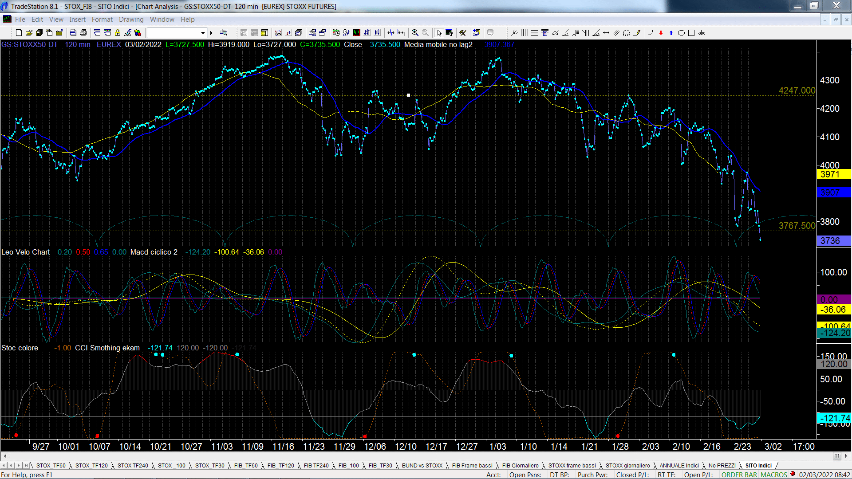Open the toolbar command line dropdown
The height and width of the screenshot is (479, 852).
pos(203,33)
